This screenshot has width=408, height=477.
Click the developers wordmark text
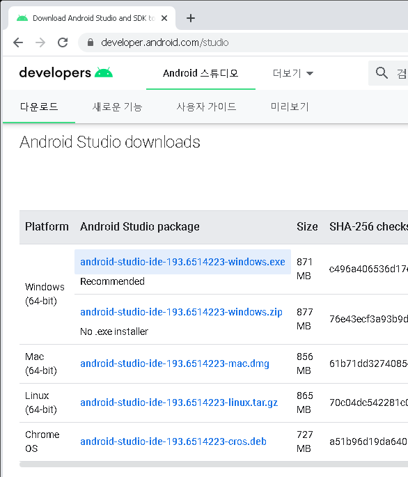(55, 73)
